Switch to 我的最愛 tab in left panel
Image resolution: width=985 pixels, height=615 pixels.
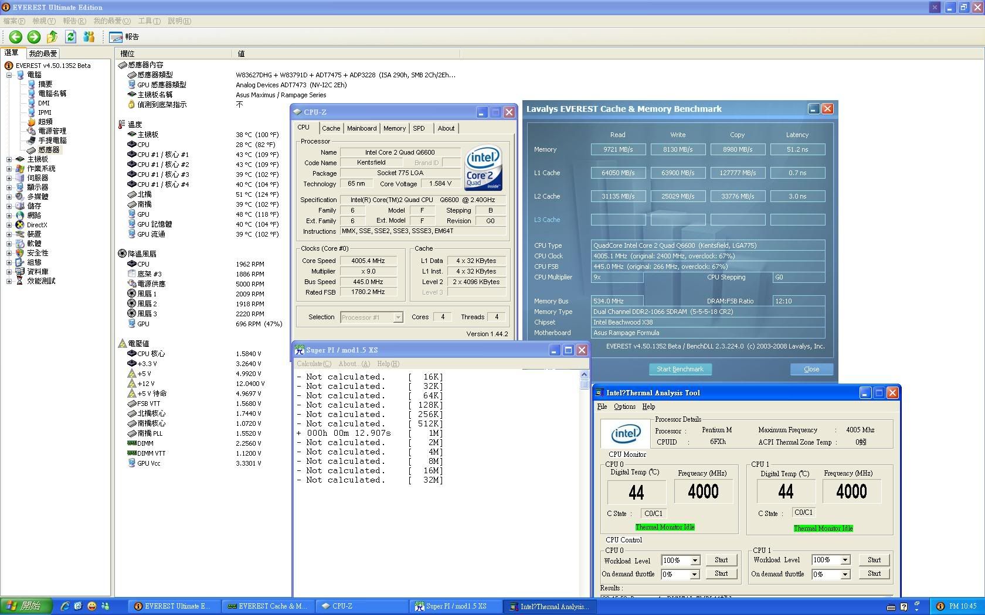pos(43,53)
